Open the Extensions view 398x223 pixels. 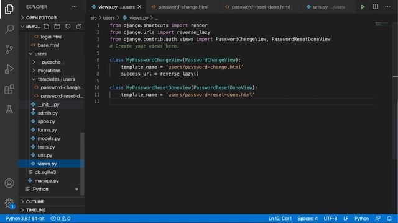9,89
